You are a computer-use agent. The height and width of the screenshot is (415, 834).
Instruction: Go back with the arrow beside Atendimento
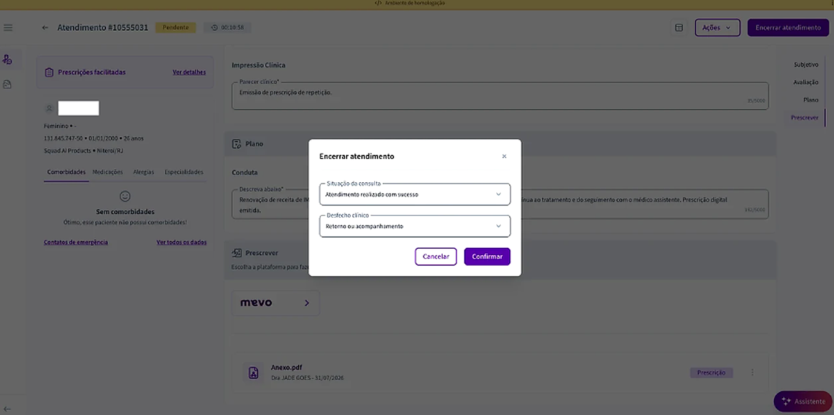tap(45, 27)
